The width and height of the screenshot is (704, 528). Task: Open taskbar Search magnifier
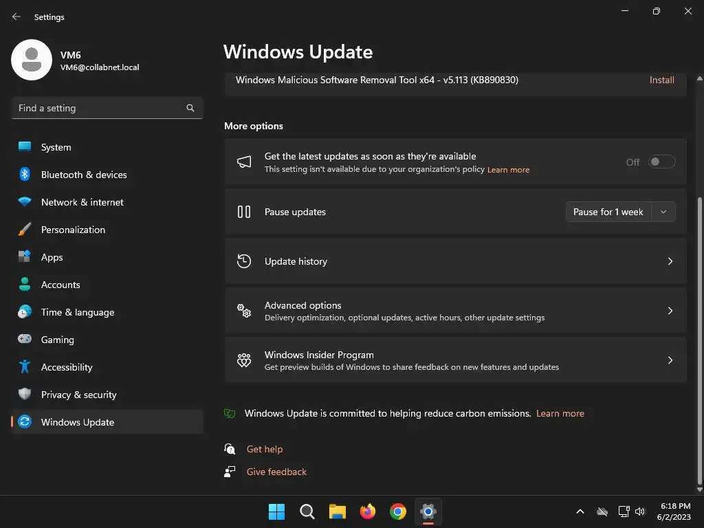click(x=307, y=511)
